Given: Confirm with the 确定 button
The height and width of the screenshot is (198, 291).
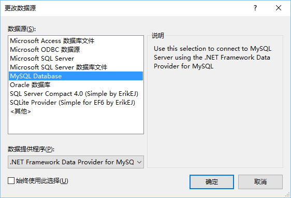Looking at the screenshot, I should point(212,182).
